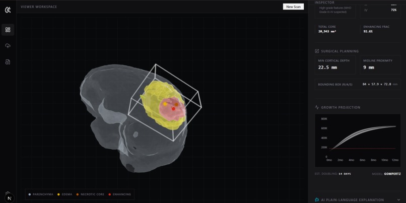Click the Parenchyma gray legend dot

pyautogui.click(x=30, y=194)
